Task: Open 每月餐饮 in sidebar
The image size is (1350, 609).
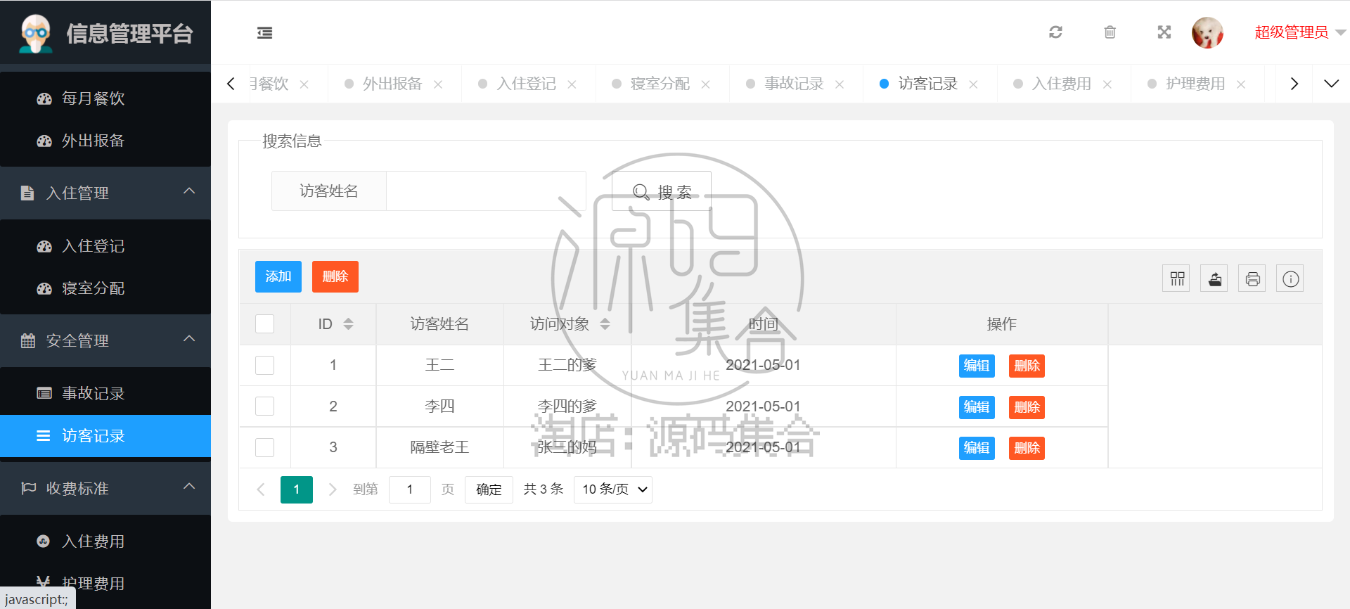Action: [x=105, y=98]
